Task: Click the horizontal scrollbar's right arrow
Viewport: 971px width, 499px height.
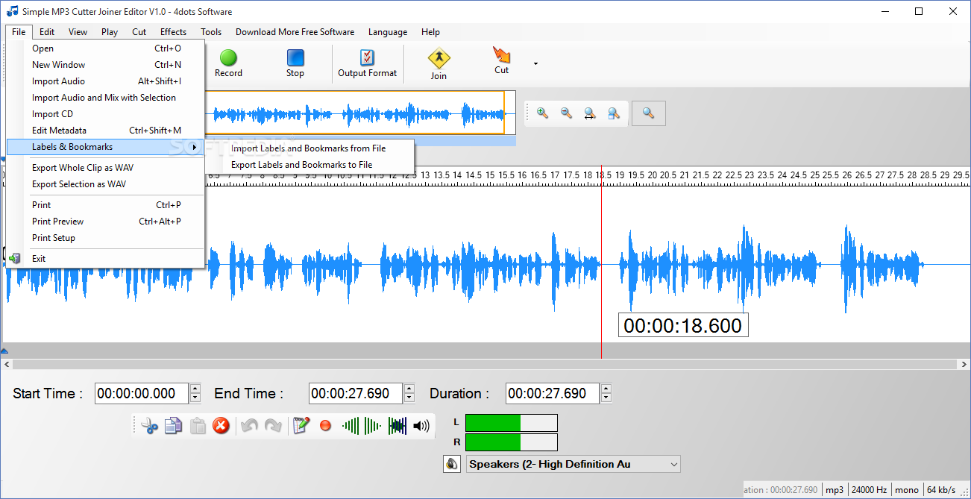Action: click(x=964, y=365)
